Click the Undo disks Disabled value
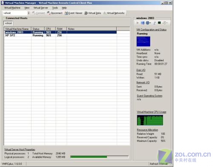The height and width of the screenshot is (167, 213). 159,60
